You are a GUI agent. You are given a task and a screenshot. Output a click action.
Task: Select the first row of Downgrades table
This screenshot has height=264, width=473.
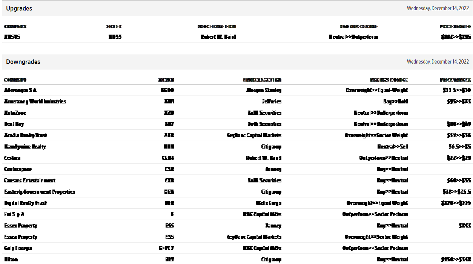(236, 90)
